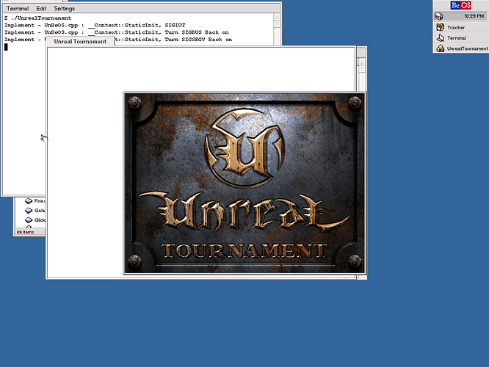Select the Fire item icon in the Tracker window
This screenshot has width=489, height=367.
[29, 201]
